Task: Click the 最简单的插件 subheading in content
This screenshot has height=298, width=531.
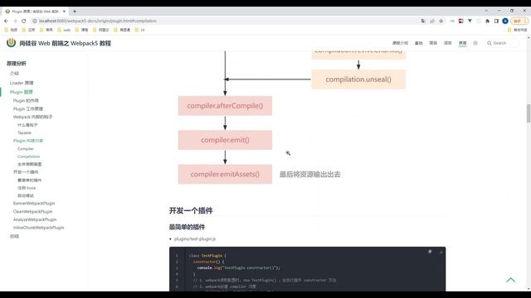Action: click(187, 227)
